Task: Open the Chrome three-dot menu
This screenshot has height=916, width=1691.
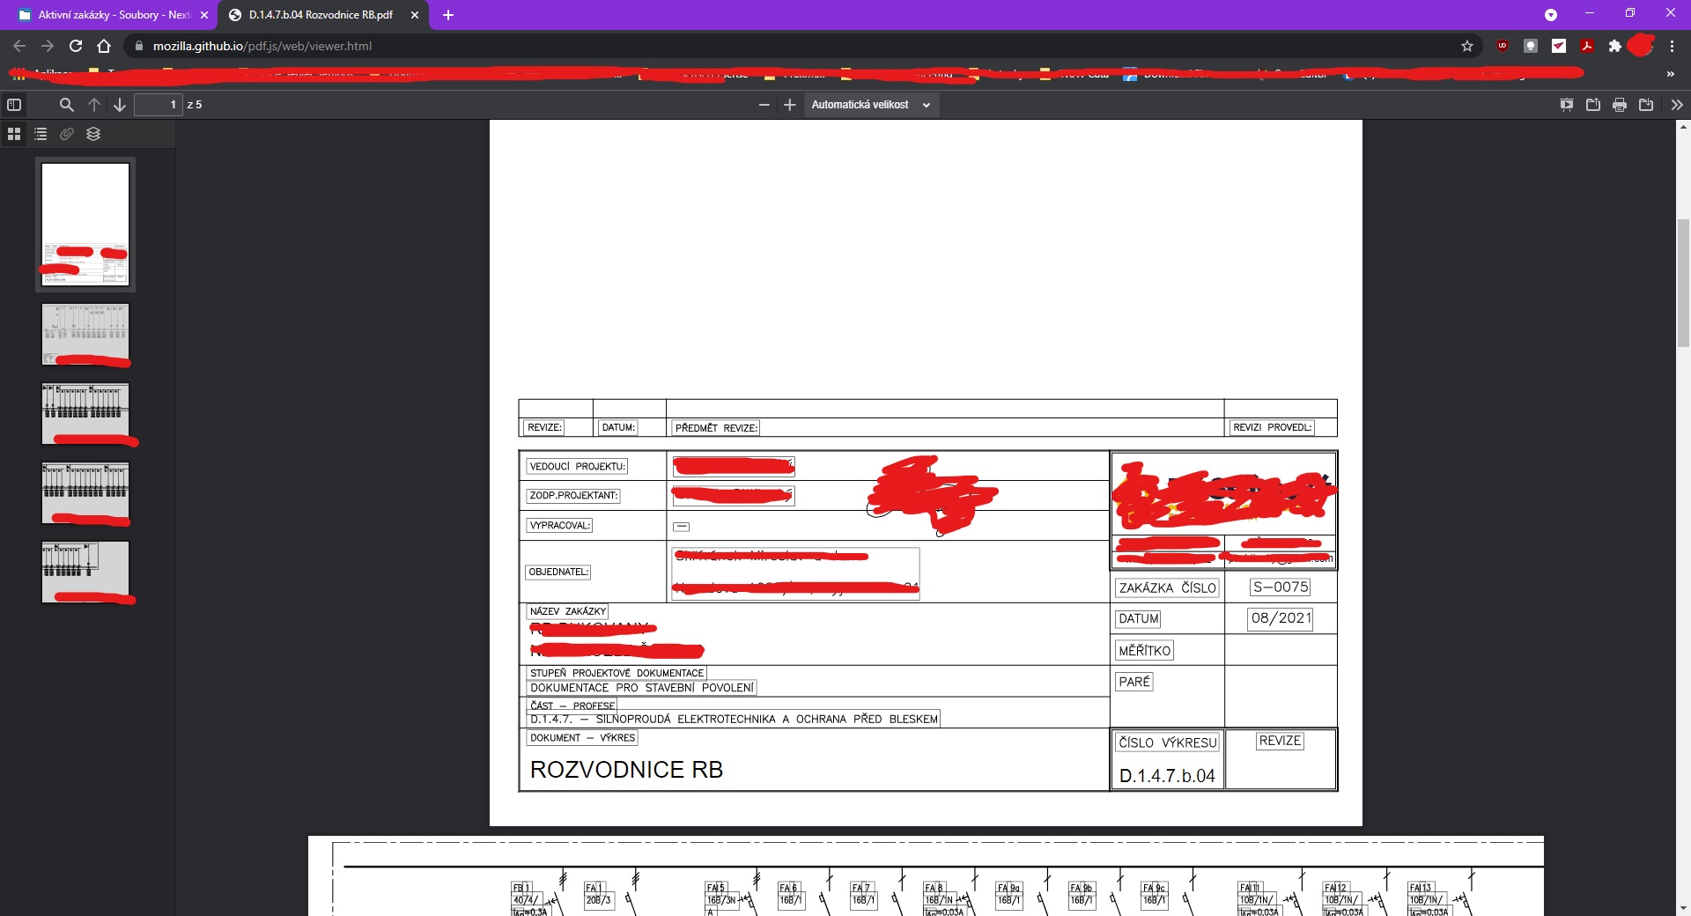Action: (1671, 46)
